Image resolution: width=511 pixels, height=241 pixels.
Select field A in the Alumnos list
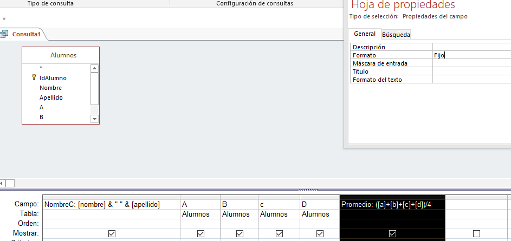41,107
